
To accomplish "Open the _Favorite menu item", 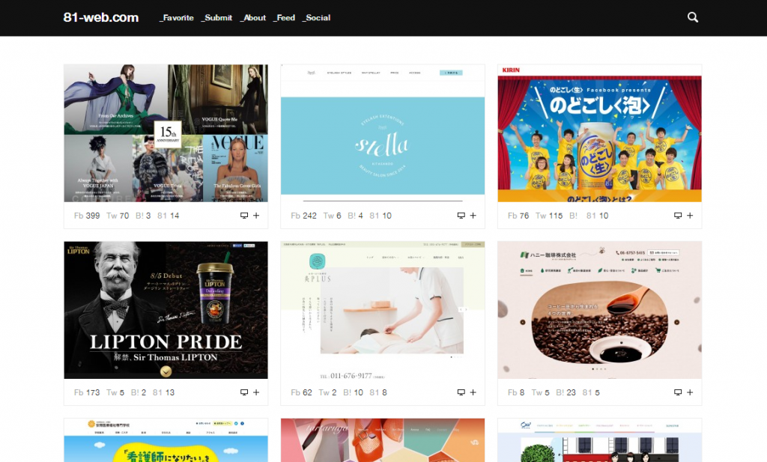I will (x=177, y=18).
